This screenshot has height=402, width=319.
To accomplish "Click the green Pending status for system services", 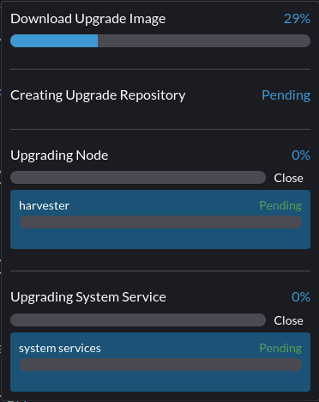I will click(280, 348).
